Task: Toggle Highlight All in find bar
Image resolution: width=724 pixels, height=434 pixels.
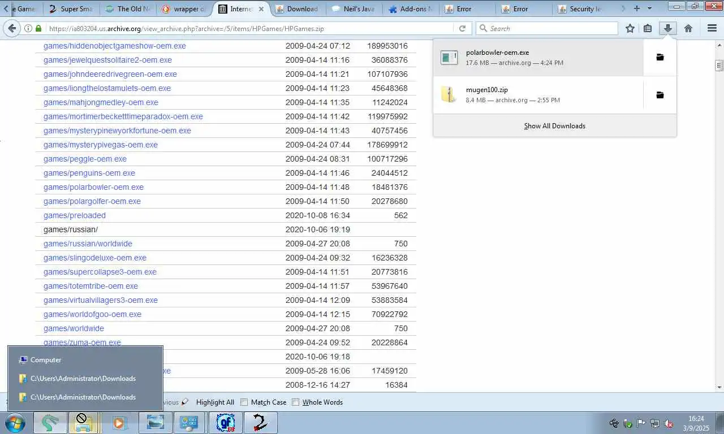Action: coord(215,402)
